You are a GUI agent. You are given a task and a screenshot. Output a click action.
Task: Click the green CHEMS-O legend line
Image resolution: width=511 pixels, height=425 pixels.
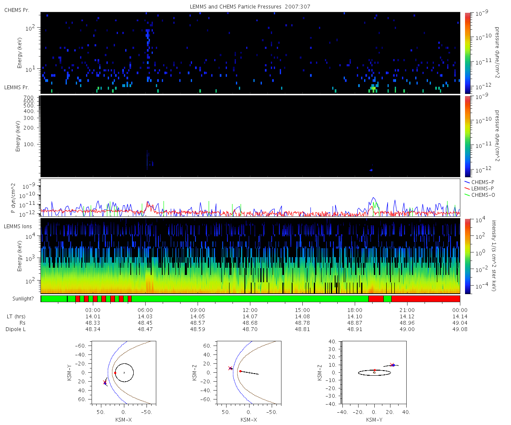click(x=468, y=195)
